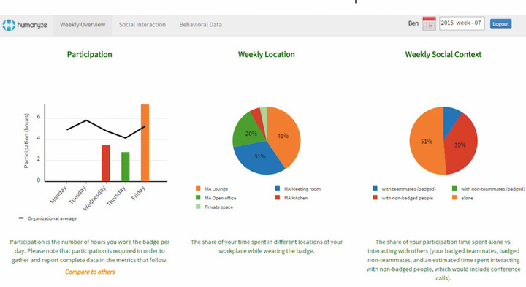The height and width of the screenshot is (287, 526).
Task: Click the Weekly Location heading
Action: tap(267, 54)
